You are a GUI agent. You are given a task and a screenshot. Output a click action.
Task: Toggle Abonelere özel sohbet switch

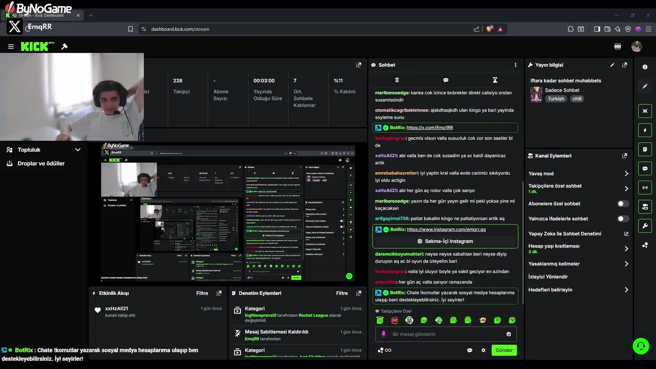point(623,203)
